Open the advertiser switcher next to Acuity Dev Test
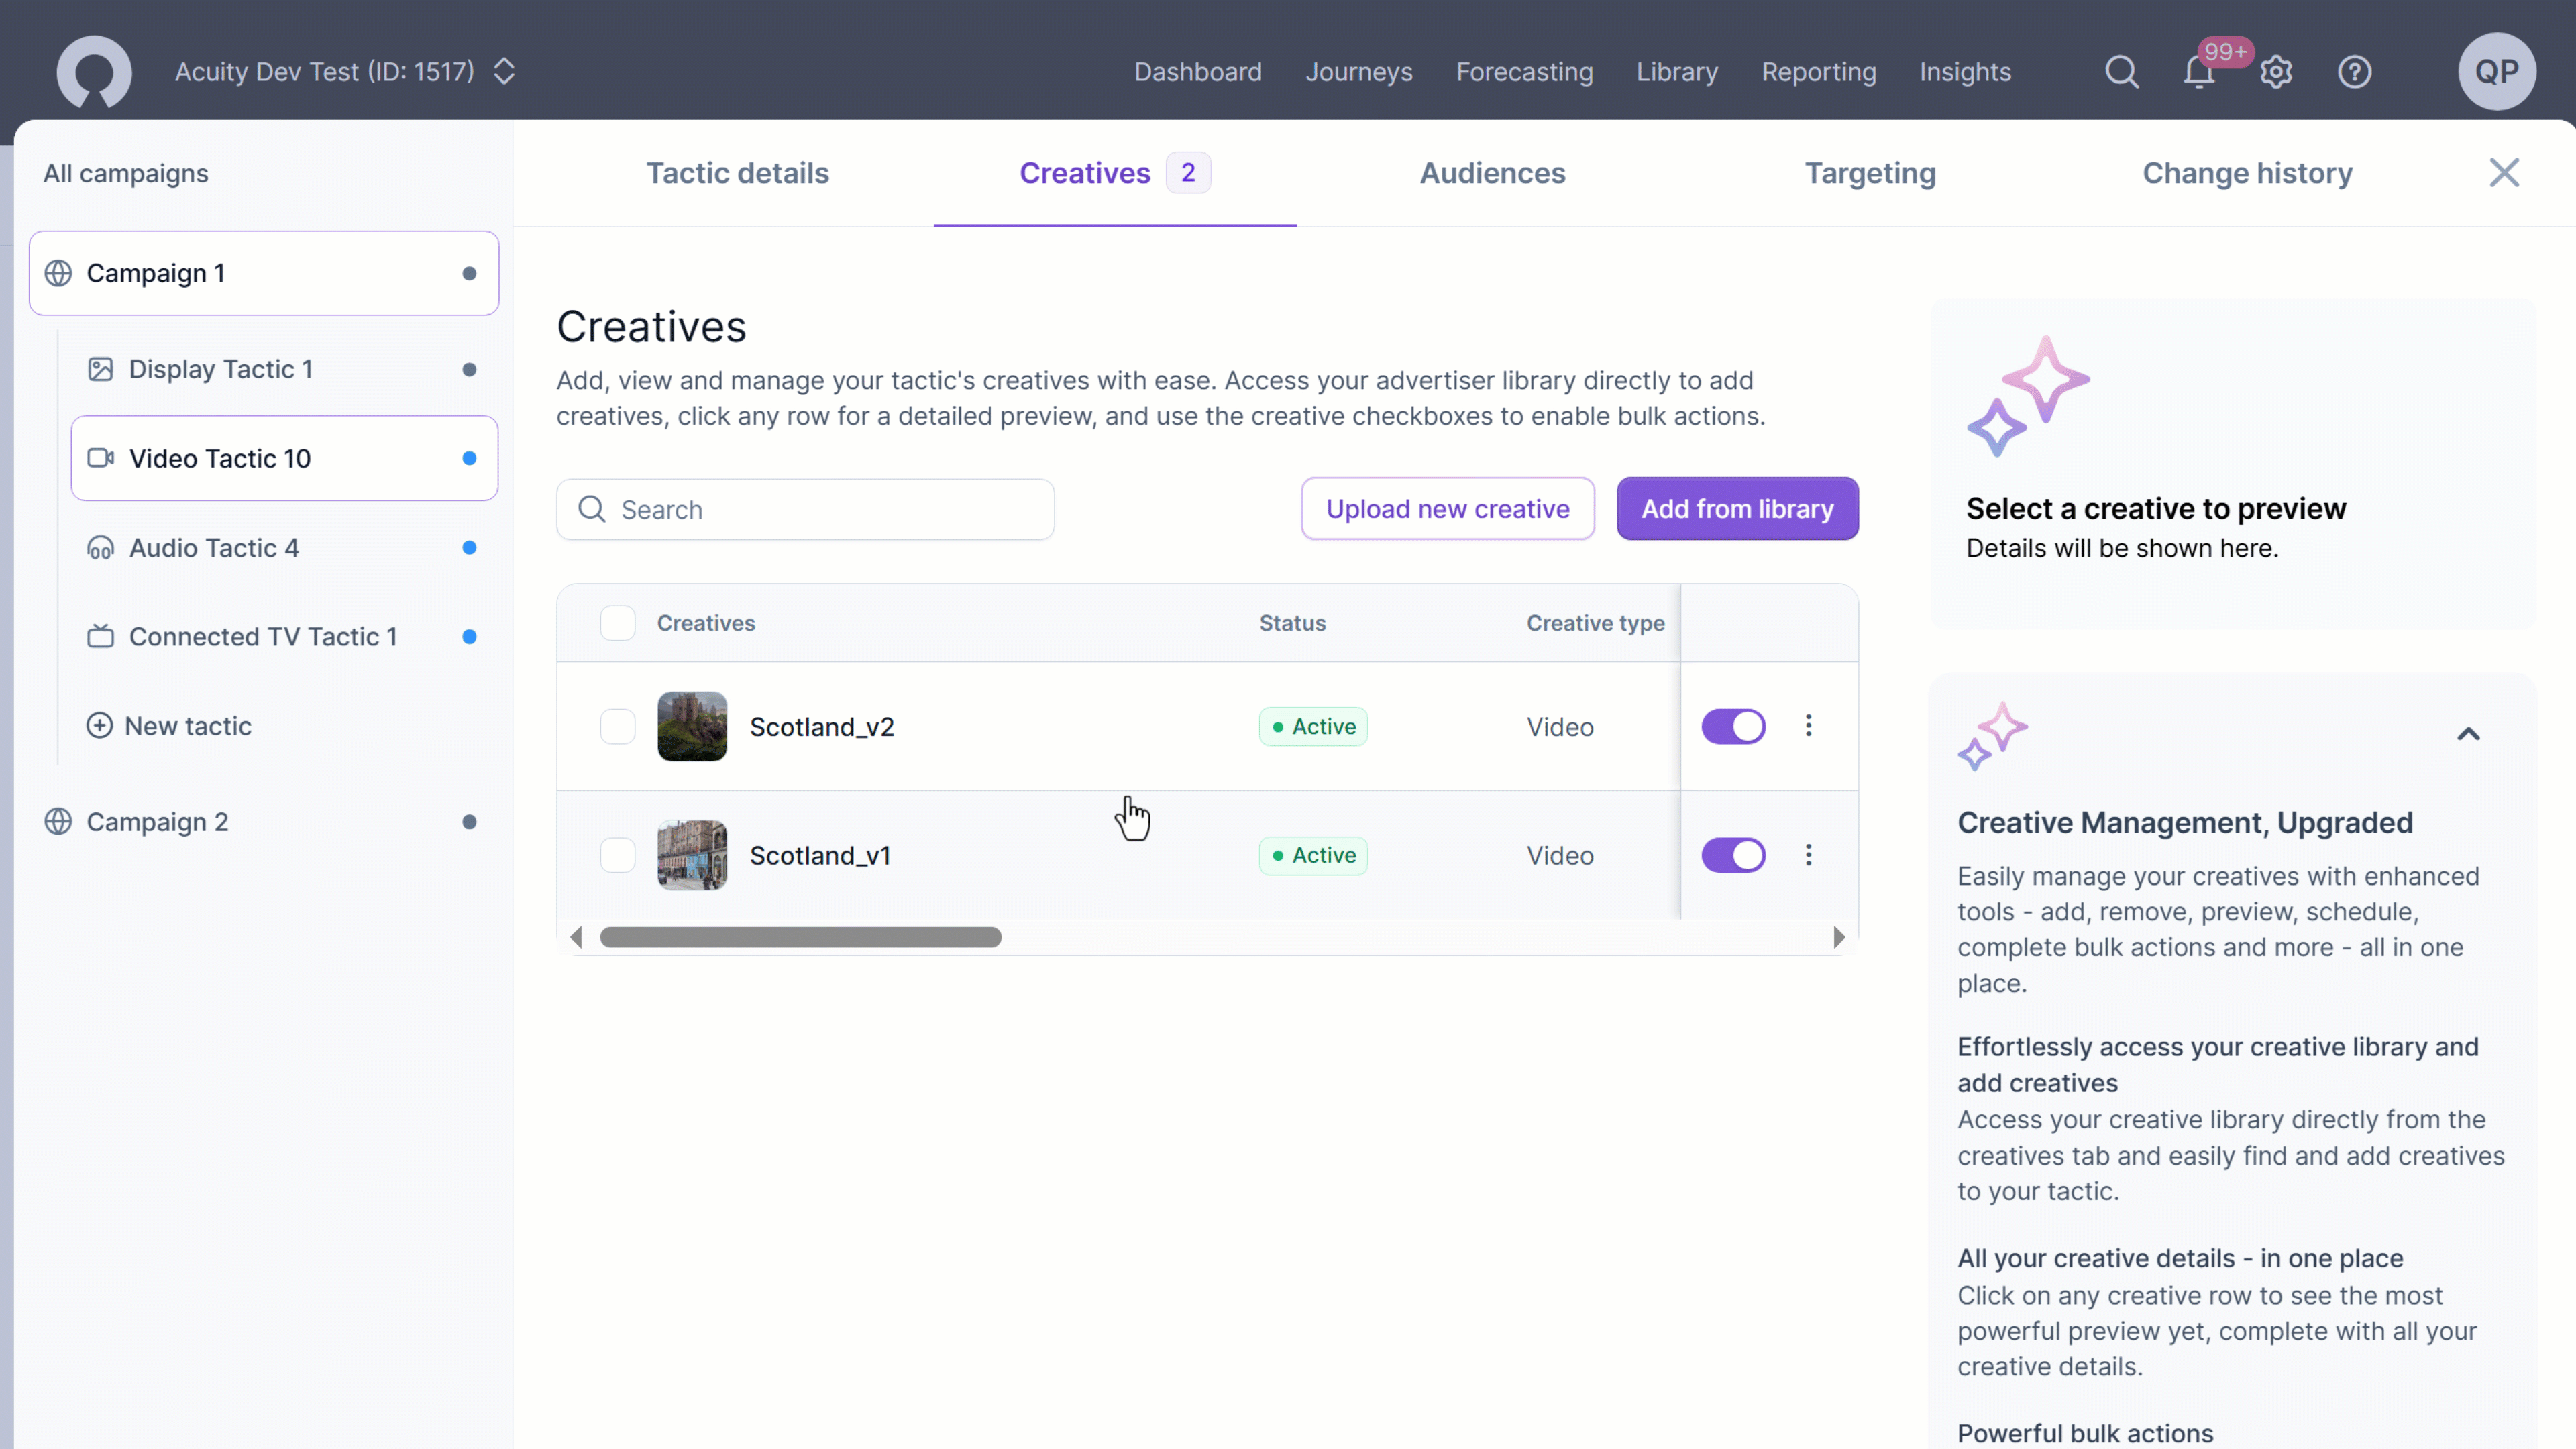Screen dimensions: 2576x1449 coord(504,72)
